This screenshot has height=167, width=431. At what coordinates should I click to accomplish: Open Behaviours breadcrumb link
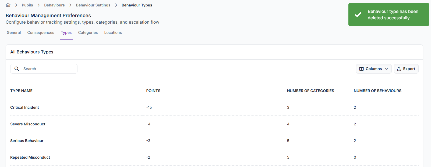pos(54,5)
